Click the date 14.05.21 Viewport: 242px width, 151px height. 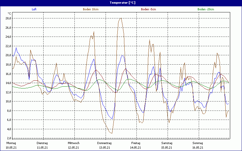[x=136, y=148]
